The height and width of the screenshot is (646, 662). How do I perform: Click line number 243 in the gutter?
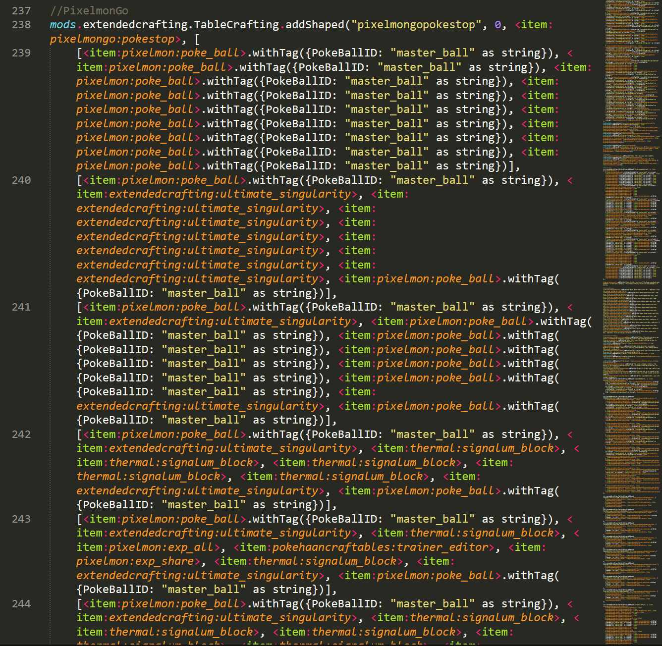tap(21, 519)
